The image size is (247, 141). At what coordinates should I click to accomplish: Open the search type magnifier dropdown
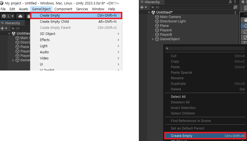pyautogui.click(x=153, y=7)
